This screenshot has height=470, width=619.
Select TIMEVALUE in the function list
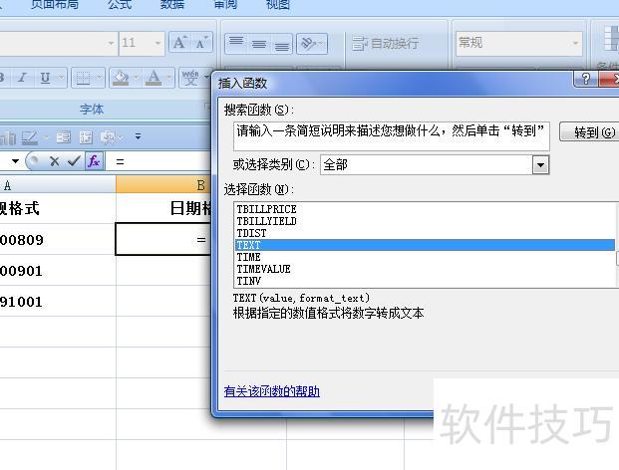(x=426, y=269)
